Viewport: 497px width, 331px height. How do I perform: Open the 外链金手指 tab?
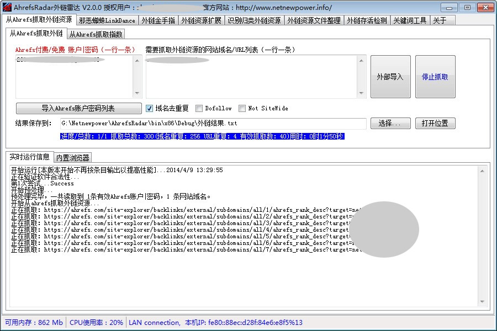158,20
